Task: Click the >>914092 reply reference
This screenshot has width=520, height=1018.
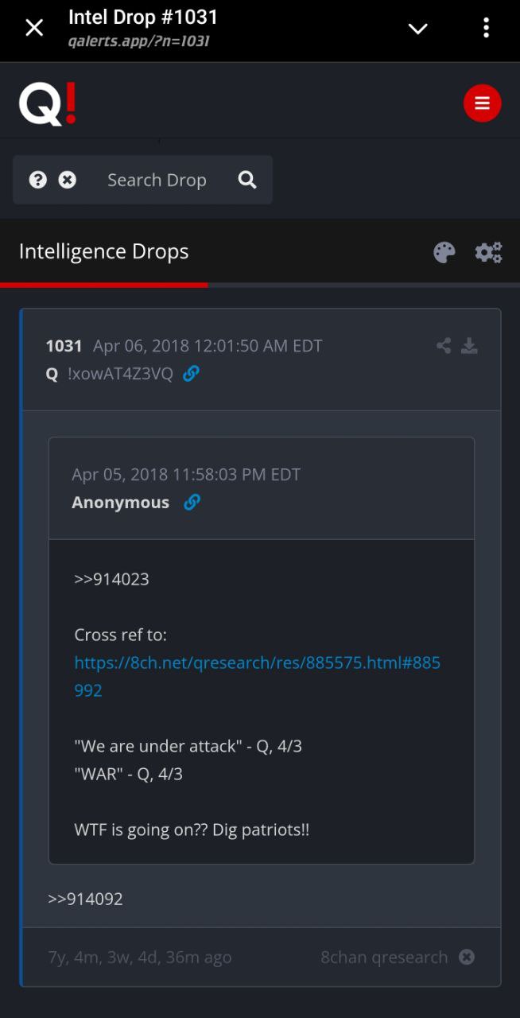Action: coord(85,899)
